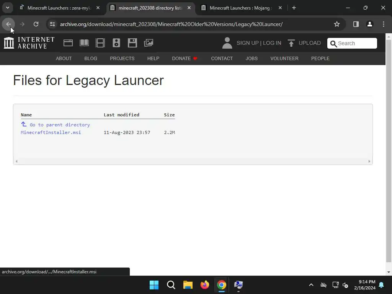Open Windows taskbar search
The width and height of the screenshot is (392, 294).
point(171,285)
